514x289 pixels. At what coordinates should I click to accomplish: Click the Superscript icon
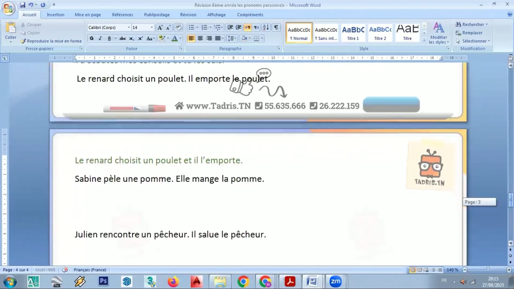(140, 39)
